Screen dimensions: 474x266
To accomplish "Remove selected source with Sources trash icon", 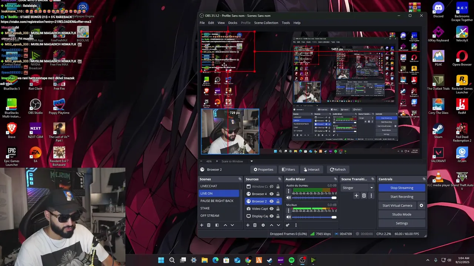I will coord(255,225).
